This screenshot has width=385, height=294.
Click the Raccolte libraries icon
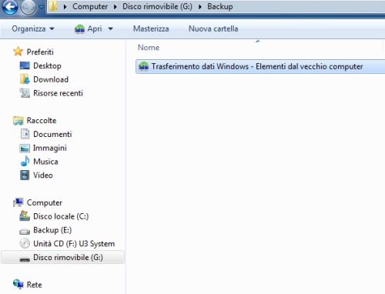point(18,120)
